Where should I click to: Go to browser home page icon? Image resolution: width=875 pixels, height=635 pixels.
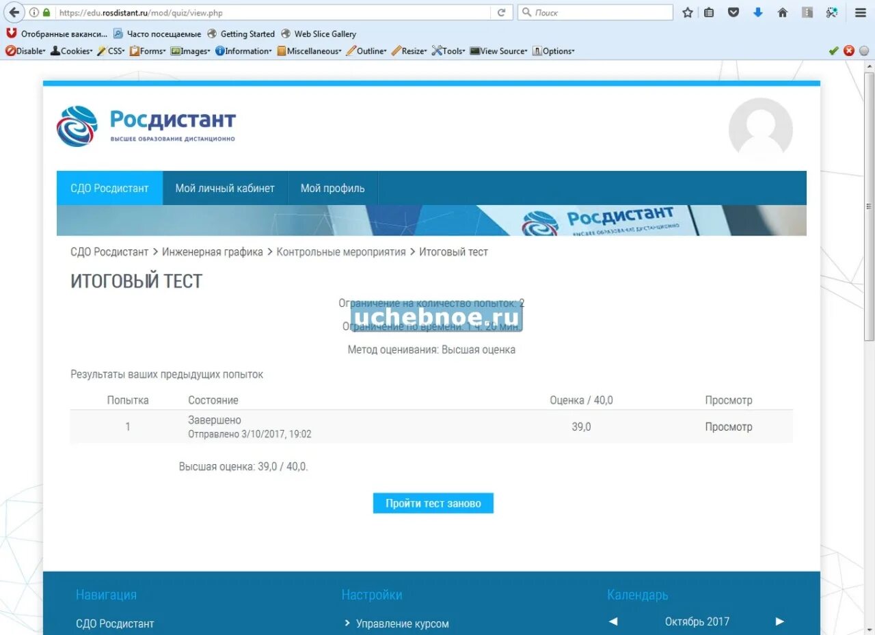tap(783, 12)
